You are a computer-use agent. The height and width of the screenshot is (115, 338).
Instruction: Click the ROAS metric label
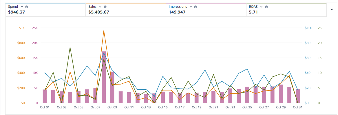coord(253,7)
